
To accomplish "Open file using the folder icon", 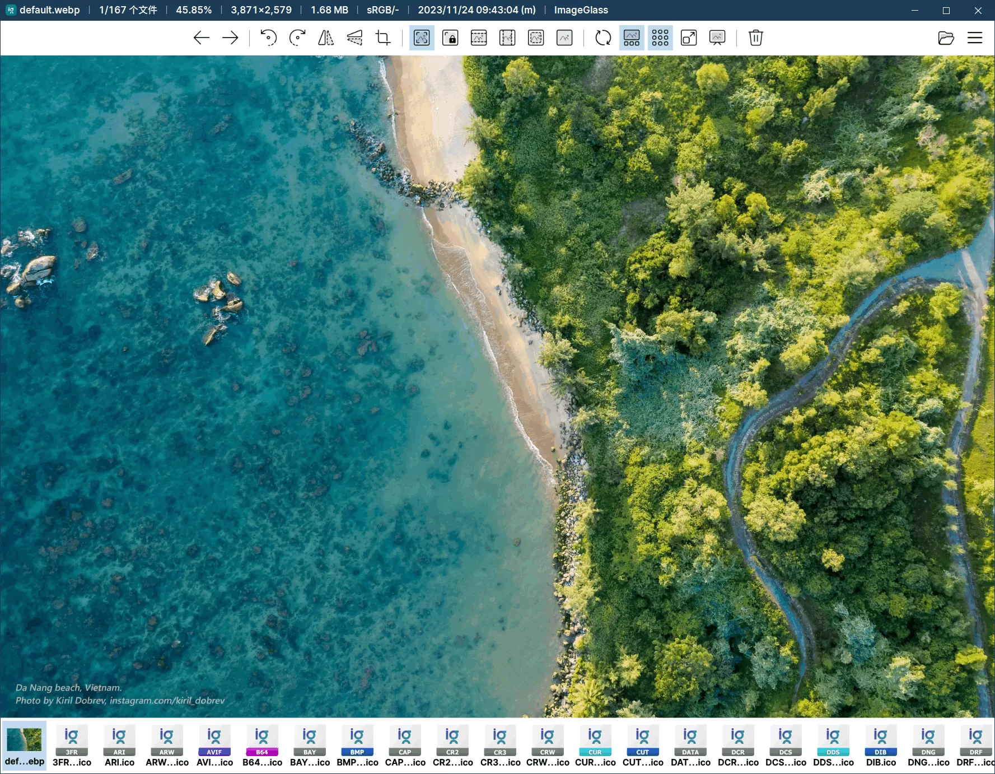I will pyautogui.click(x=946, y=38).
